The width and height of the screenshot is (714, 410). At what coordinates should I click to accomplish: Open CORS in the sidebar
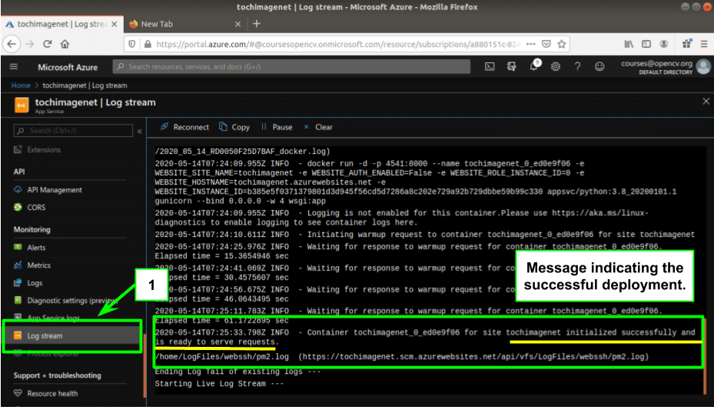coord(36,208)
